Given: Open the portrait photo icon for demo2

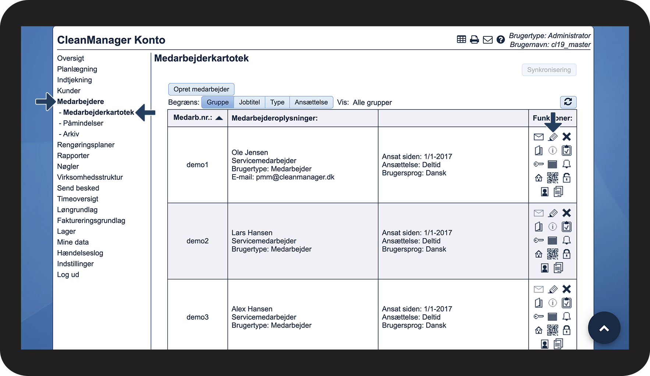Looking at the screenshot, I should (545, 268).
